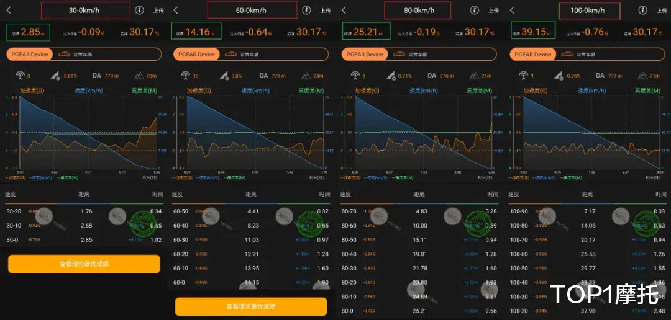Select PGEAR Device tab in 80-0km/h panel

(365, 54)
